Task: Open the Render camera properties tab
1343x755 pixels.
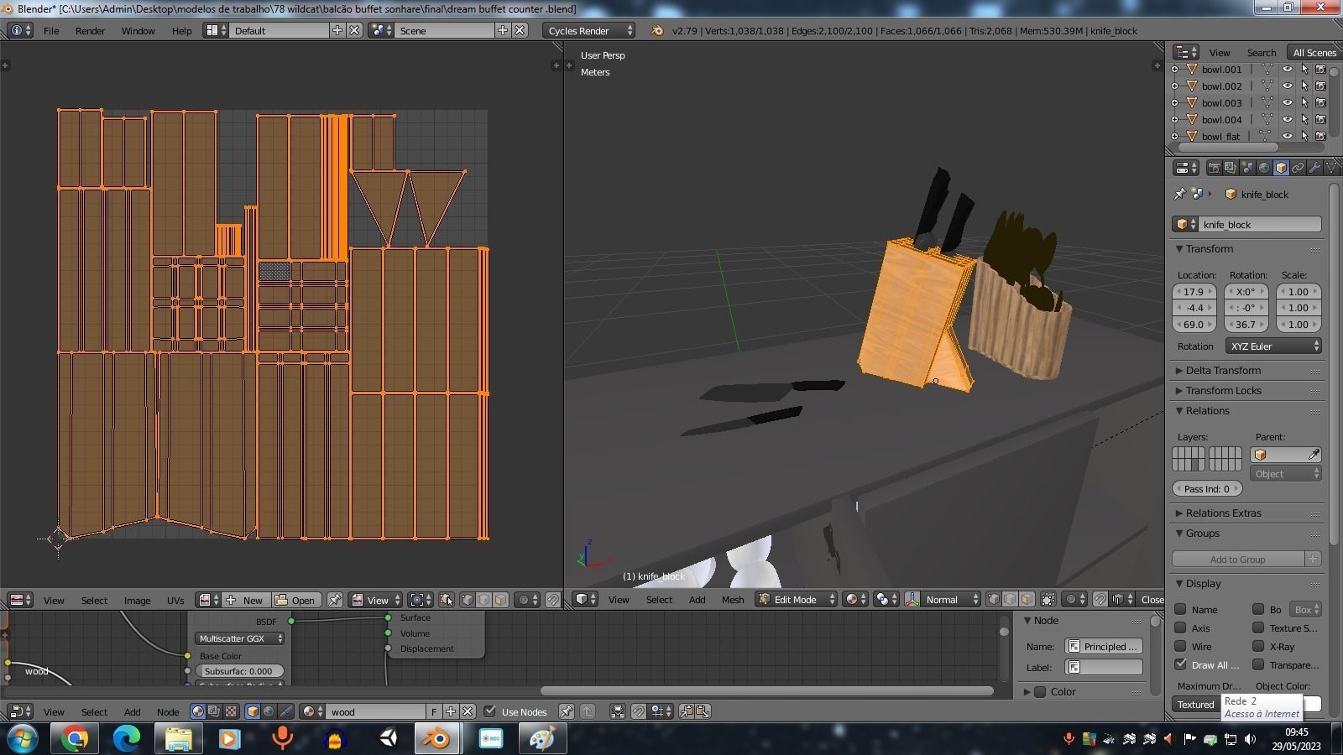Action: coord(1214,168)
